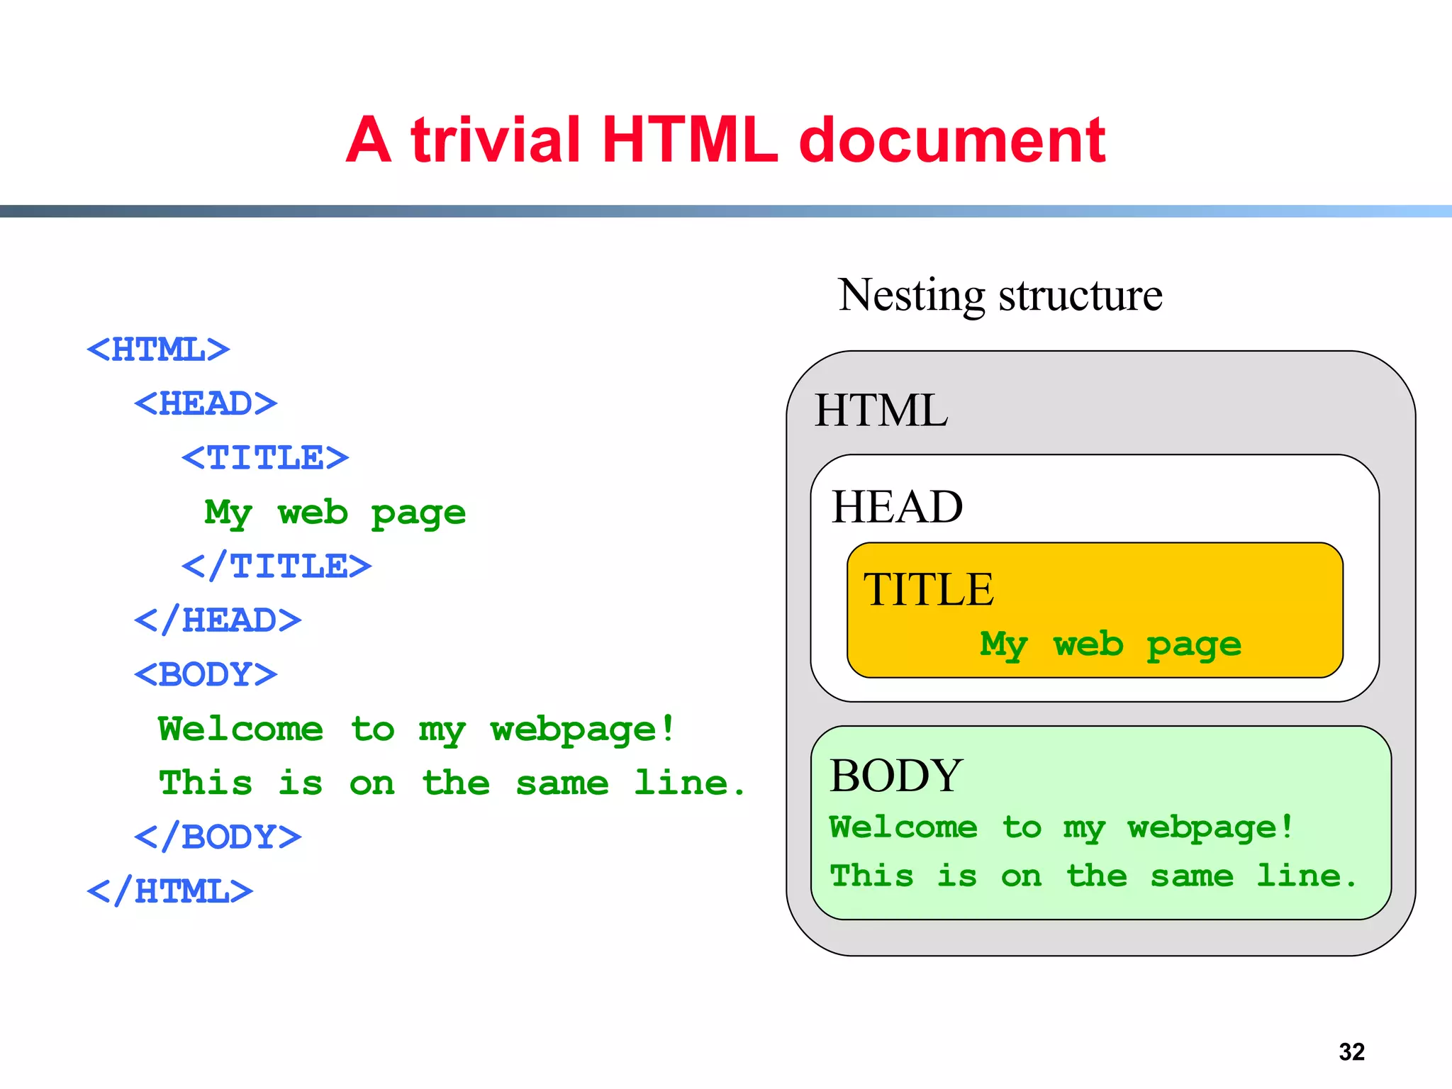
Task: Click 'Welcome to my webpage!' inside green BODY box
Action: point(1061,827)
